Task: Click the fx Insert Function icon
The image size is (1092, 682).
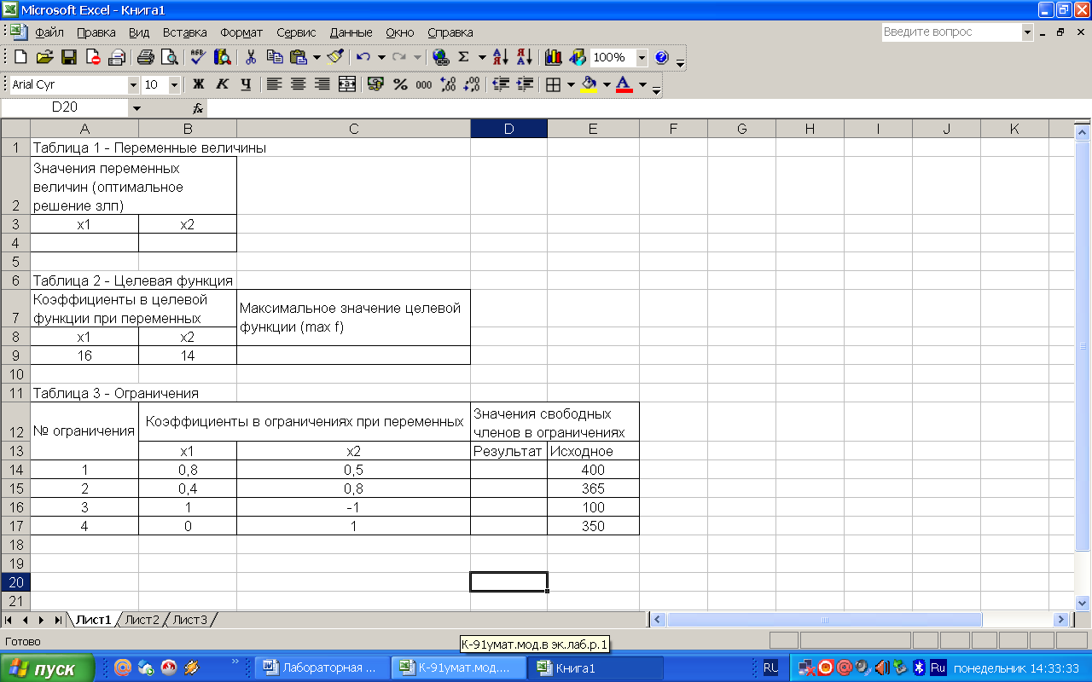Action: coord(198,108)
